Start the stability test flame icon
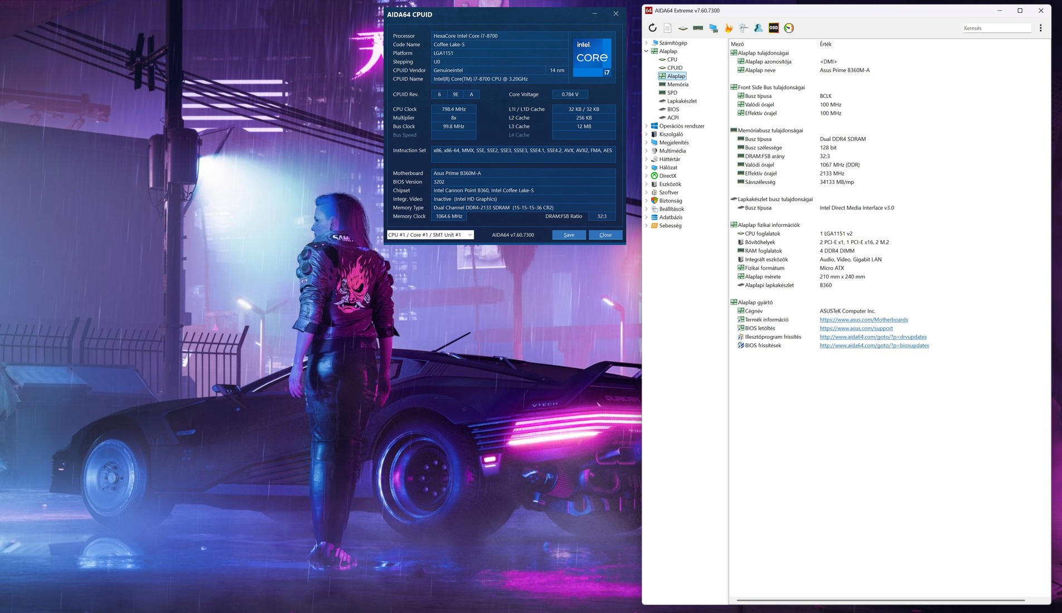The width and height of the screenshot is (1062, 613). click(x=729, y=28)
